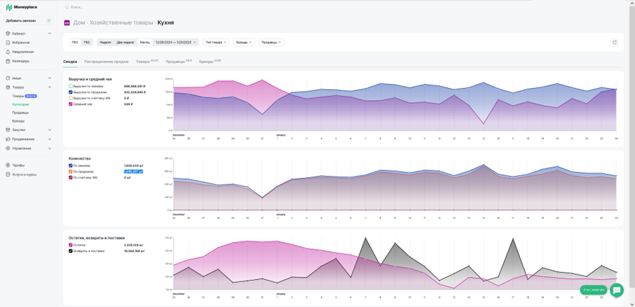Open Уведомления bell icon
This screenshot has width=635, height=307.
point(7,52)
